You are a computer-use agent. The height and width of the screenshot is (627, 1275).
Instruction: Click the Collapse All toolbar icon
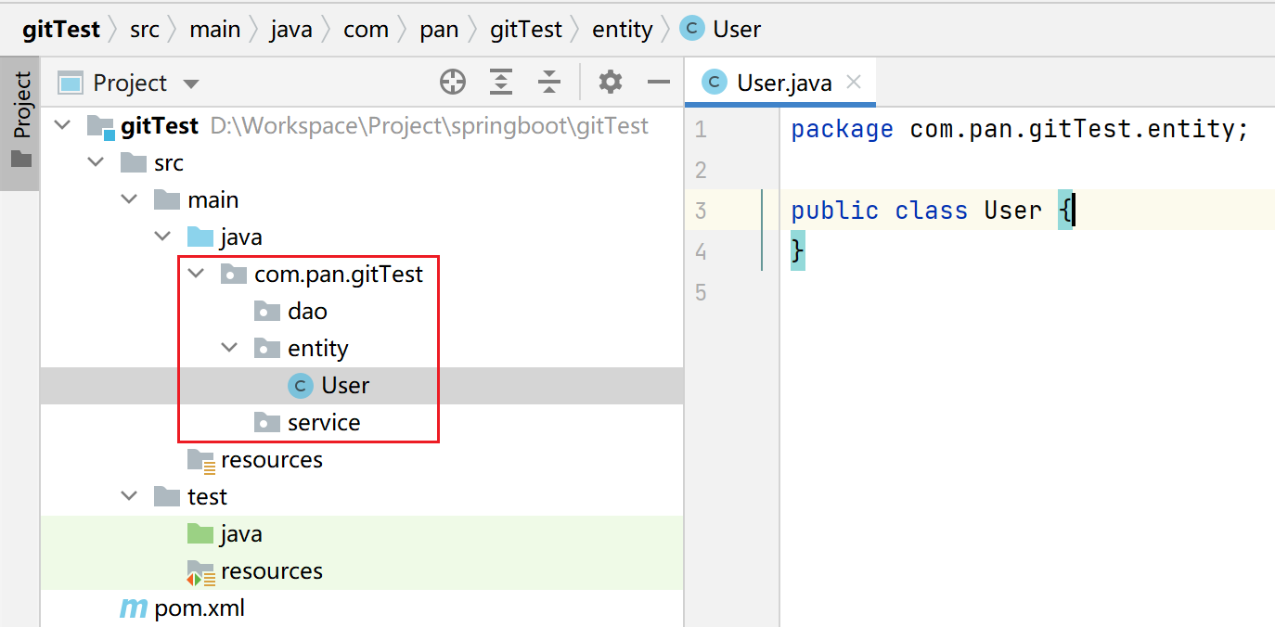[549, 83]
